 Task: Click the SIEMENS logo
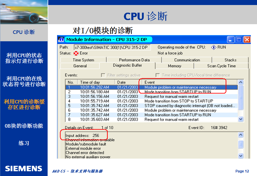click(24, 169)
